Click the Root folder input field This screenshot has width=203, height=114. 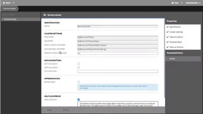coord(118,37)
